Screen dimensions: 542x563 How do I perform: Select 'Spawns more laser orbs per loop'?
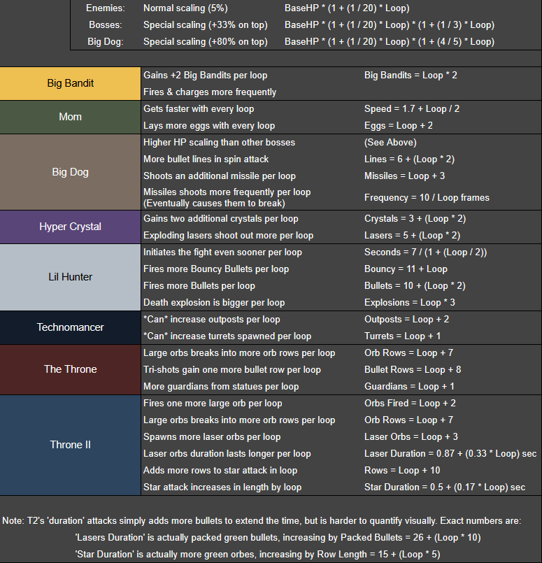[212, 437]
